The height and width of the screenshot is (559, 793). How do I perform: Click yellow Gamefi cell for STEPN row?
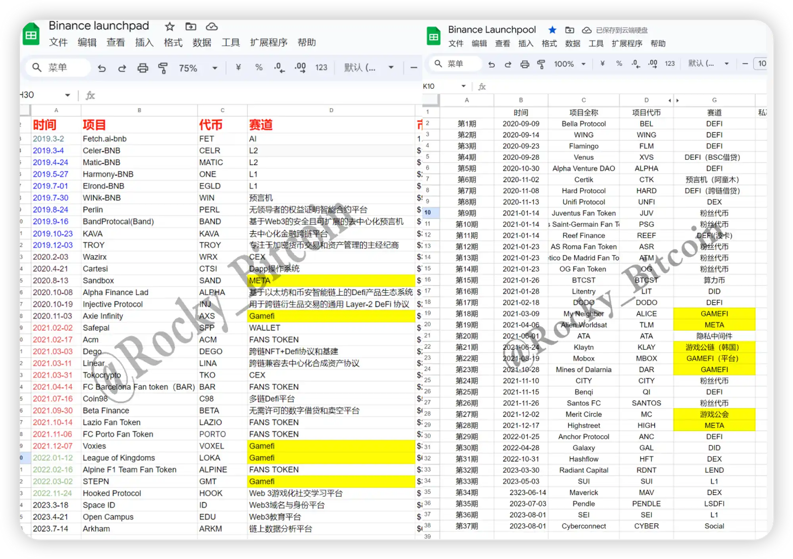[x=331, y=481]
